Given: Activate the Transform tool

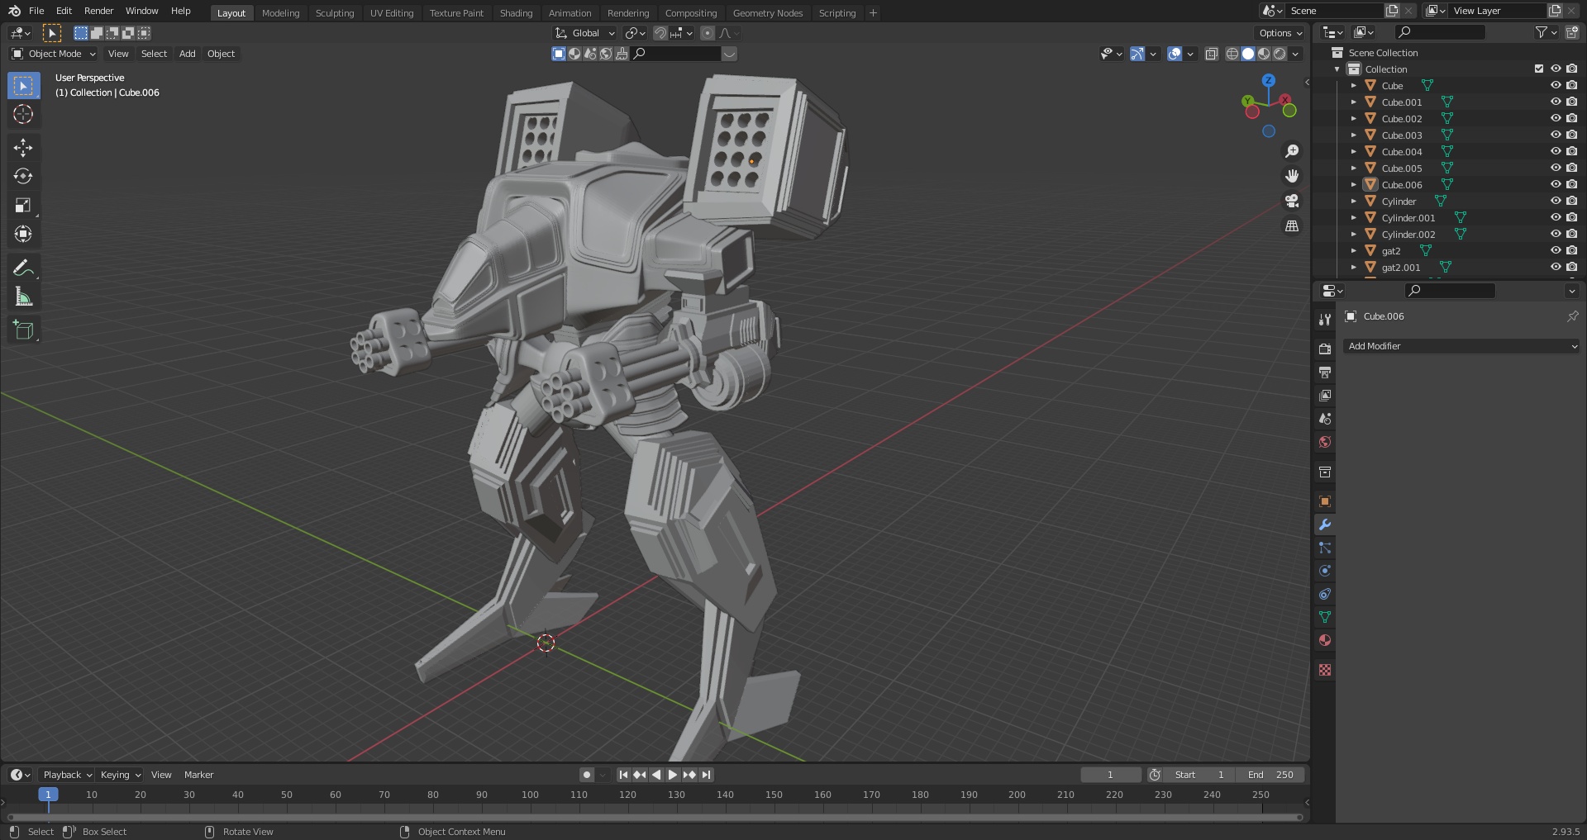Looking at the screenshot, I should click(x=23, y=235).
